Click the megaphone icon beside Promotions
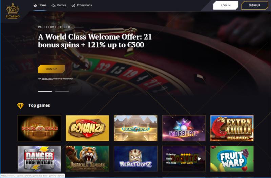The height and width of the screenshot is (178, 271). (x=73, y=6)
